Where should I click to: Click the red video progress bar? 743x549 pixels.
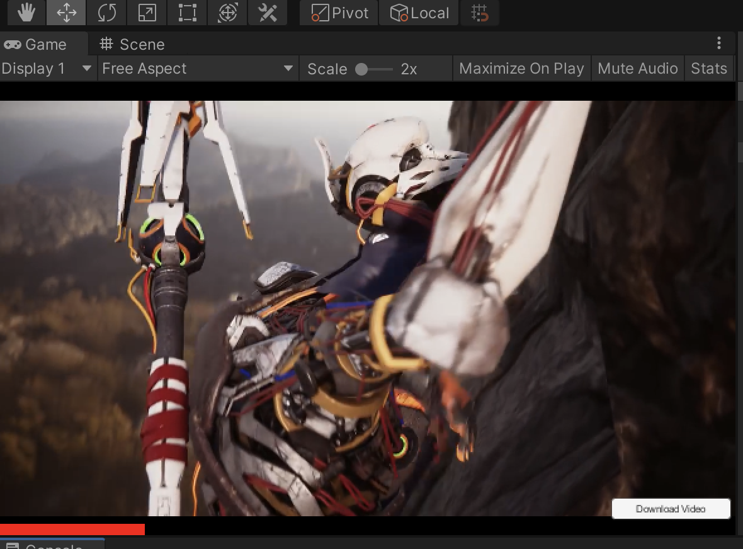tap(72, 529)
